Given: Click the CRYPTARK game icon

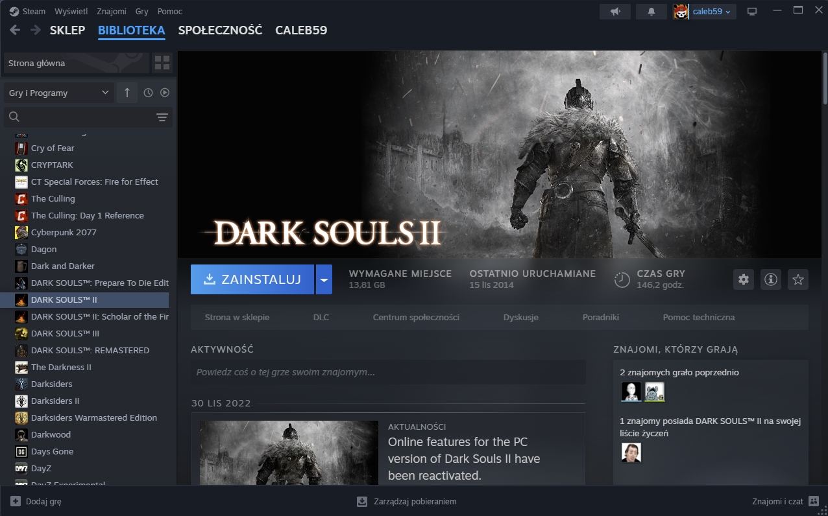Looking at the screenshot, I should 21,165.
